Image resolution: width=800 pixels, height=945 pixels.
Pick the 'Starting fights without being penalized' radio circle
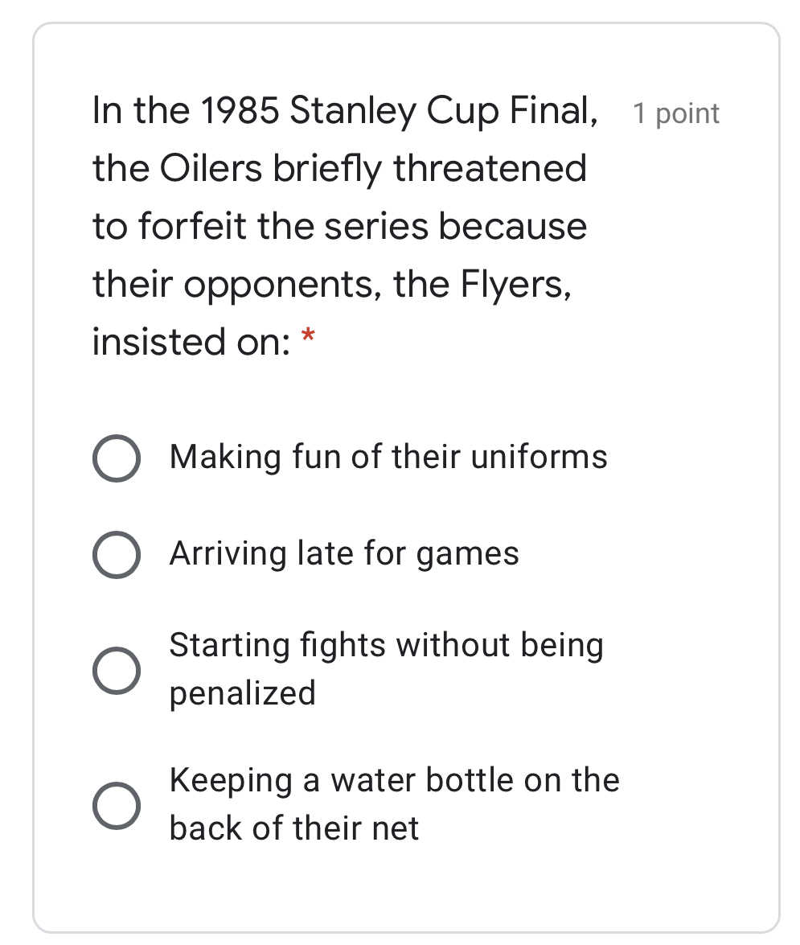tap(117, 670)
